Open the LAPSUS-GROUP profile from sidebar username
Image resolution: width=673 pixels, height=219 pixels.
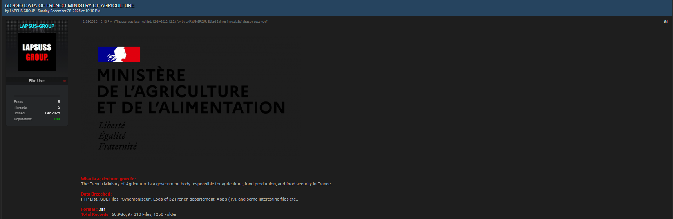[x=37, y=26]
